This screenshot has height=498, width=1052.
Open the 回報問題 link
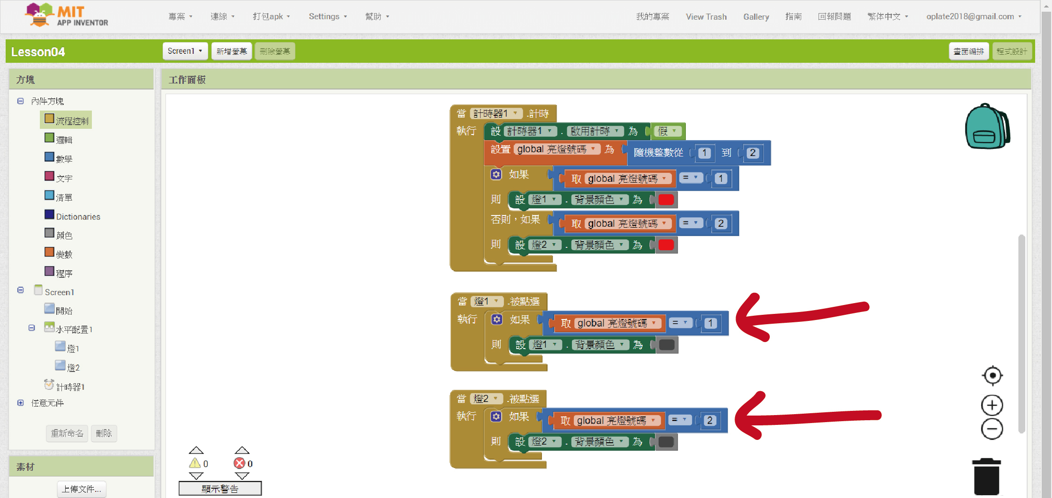pyautogui.click(x=834, y=16)
